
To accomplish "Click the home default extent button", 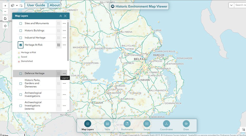I will (5, 19).
